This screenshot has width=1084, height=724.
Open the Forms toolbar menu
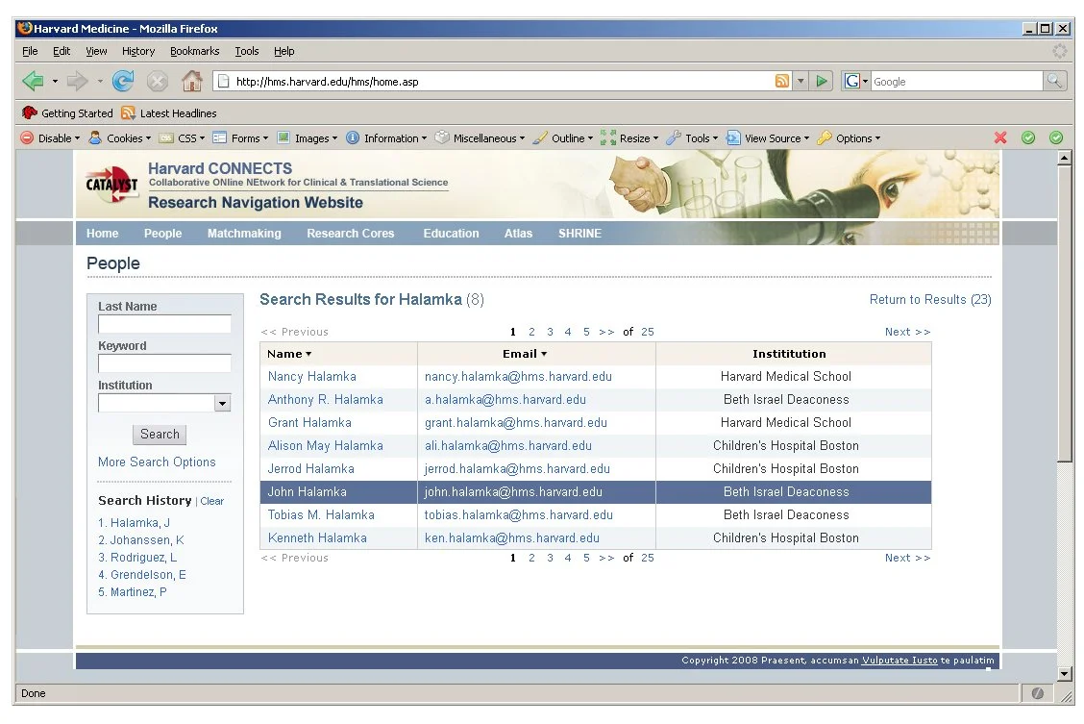[240, 138]
